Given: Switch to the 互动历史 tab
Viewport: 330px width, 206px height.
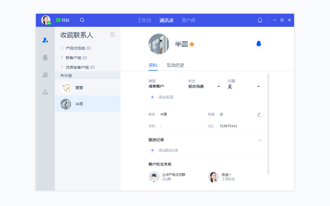Looking at the screenshot, I should pos(175,65).
